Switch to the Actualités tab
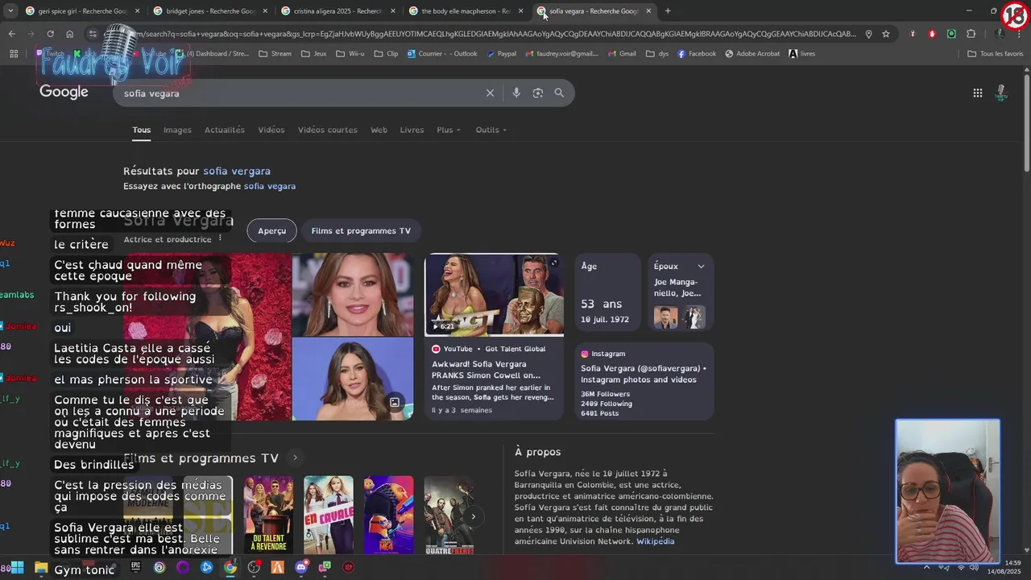This screenshot has width=1031, height=580. pyautogui.click(x=225, y=130)
